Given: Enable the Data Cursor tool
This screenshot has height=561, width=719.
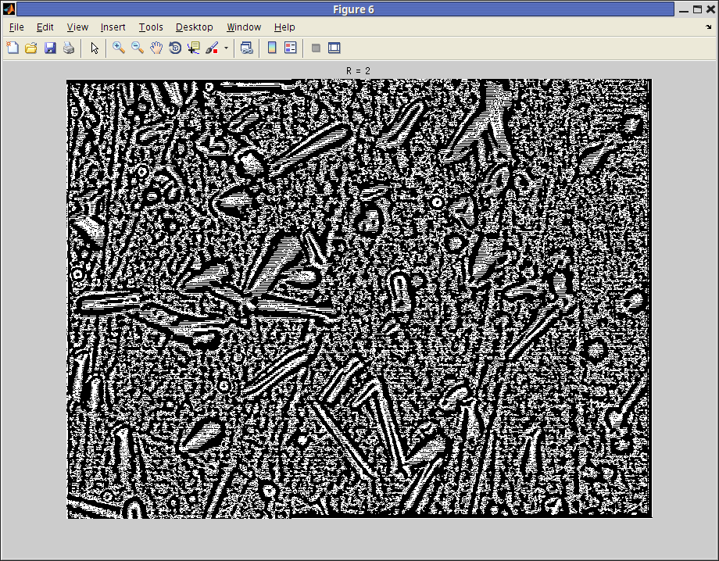Looking at the screenshot, I should click(194, 48).
